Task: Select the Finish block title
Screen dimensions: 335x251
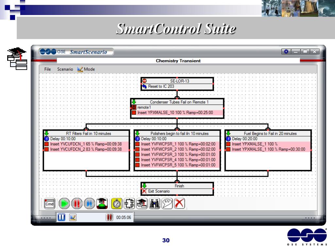Action: [179, 186]
